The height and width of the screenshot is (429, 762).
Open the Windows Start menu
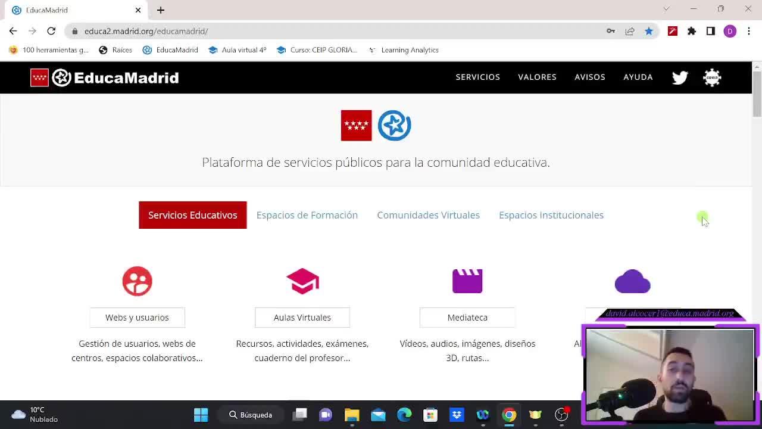[201, 415]
